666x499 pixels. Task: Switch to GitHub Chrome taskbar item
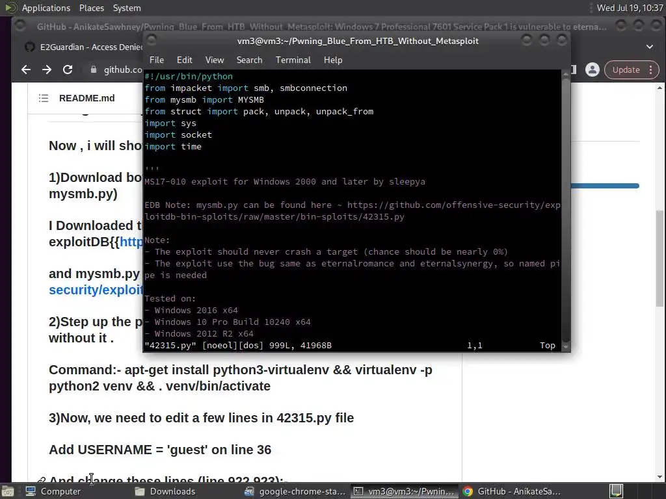pyautogui.click(x=512, y=491)
